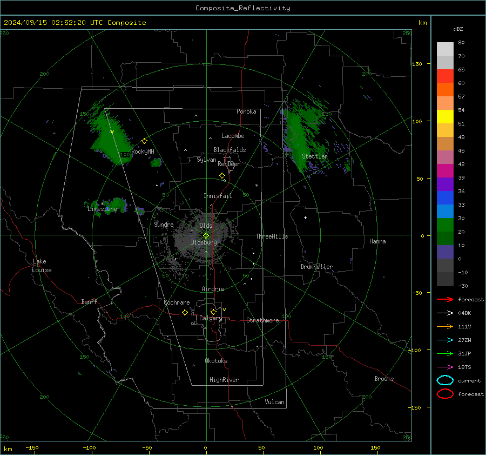Click the 31JP legend text
This screenshot has width=486, height=455.
pyautogui.click(x=464, y=353)
